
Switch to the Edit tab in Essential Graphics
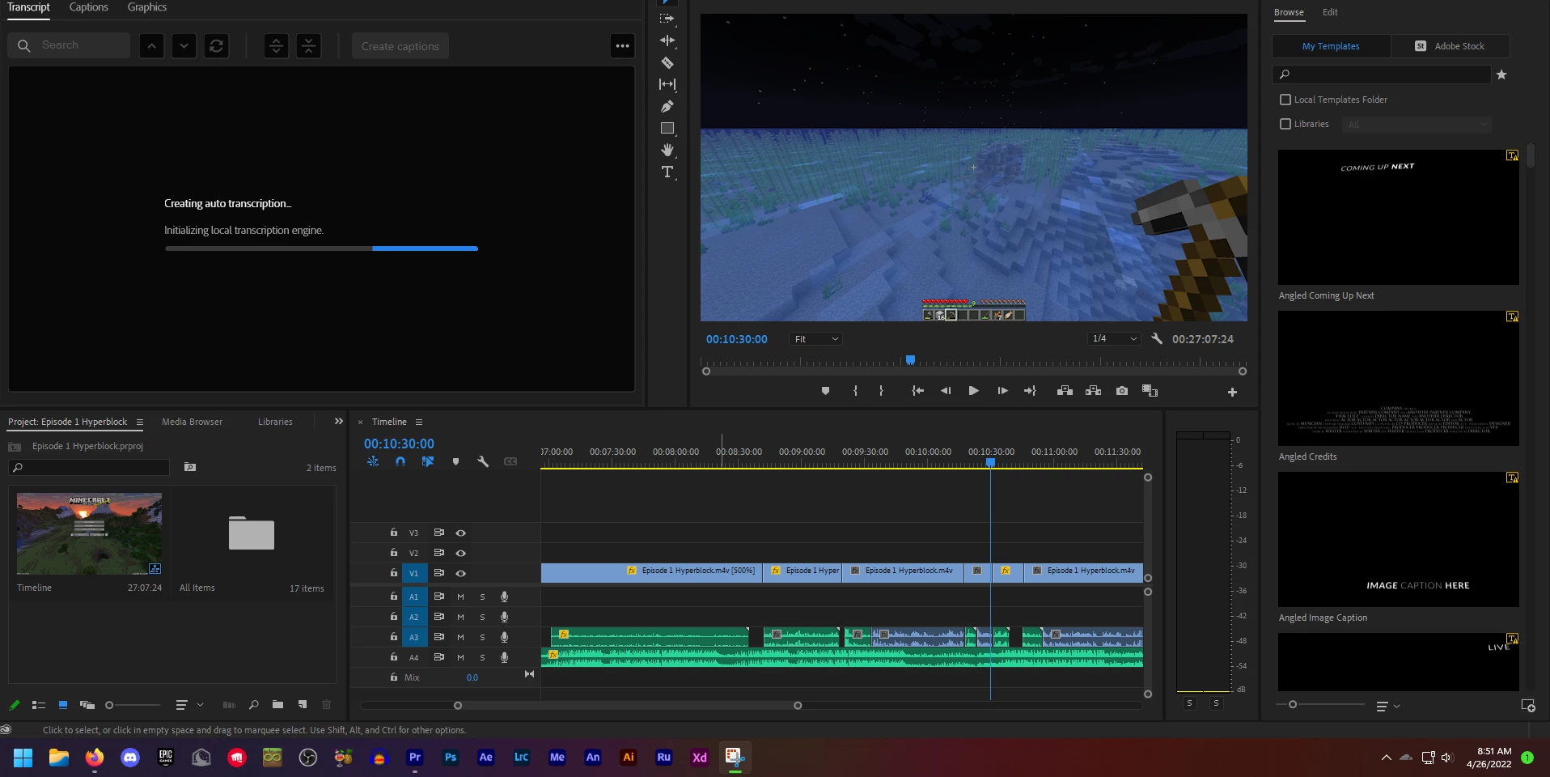1330,12
